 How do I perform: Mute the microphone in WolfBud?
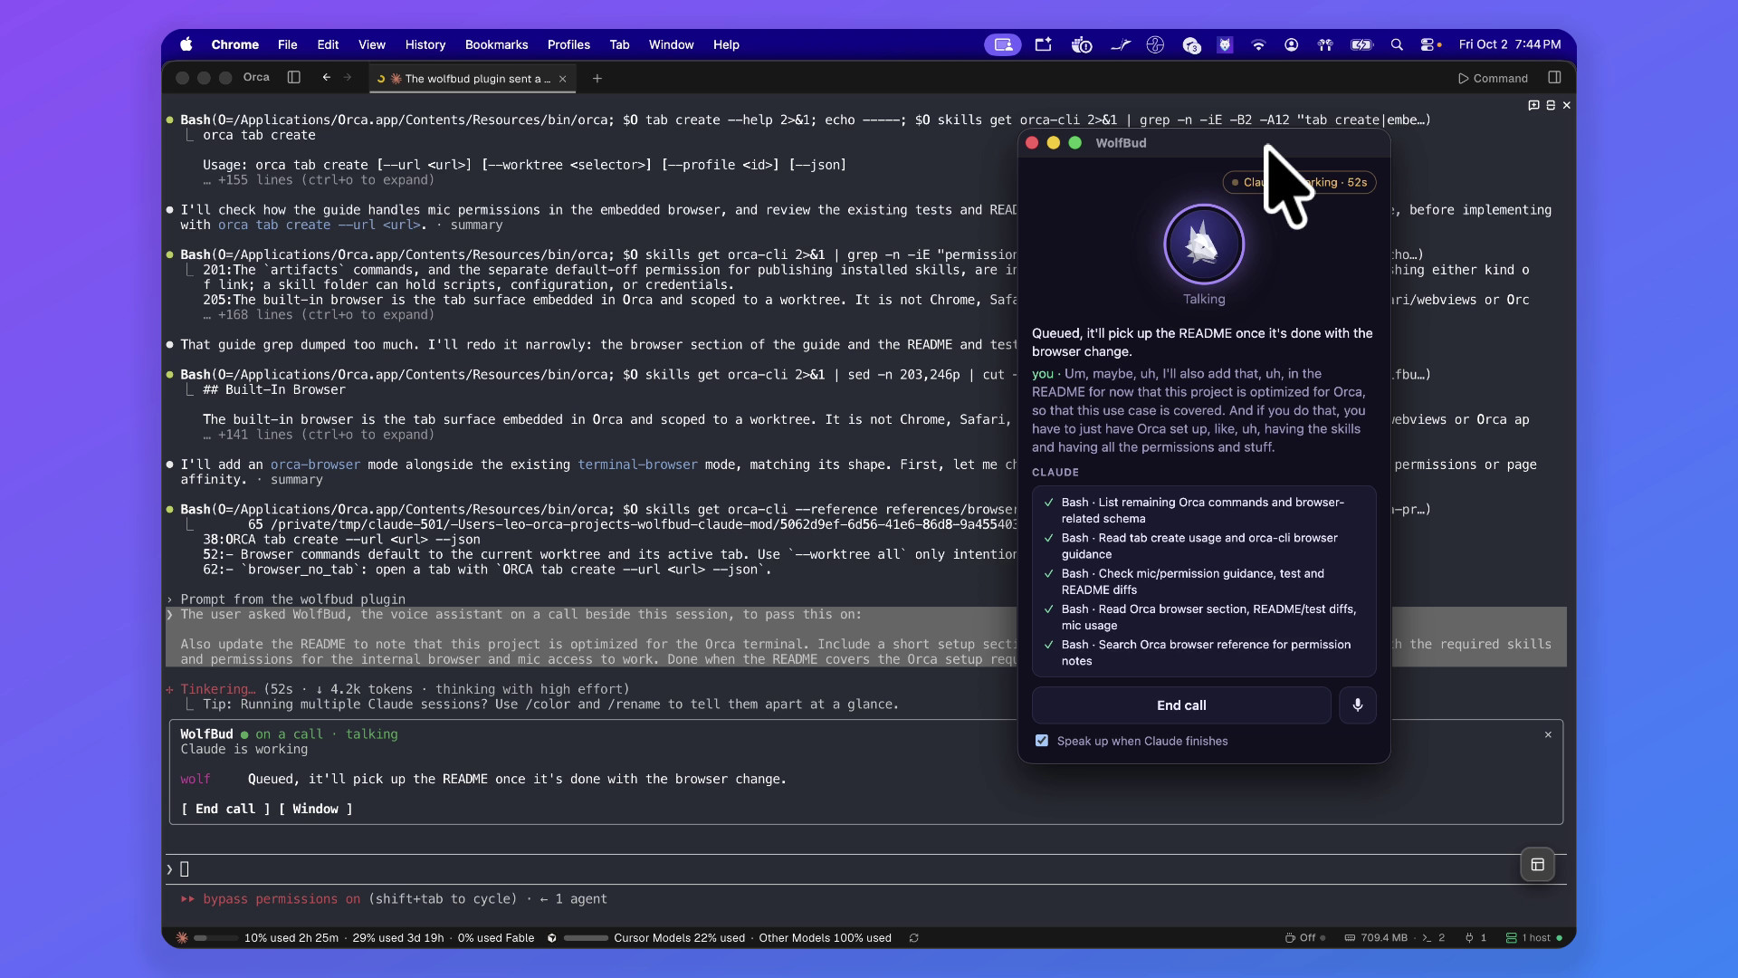[x=1358, y=705]
